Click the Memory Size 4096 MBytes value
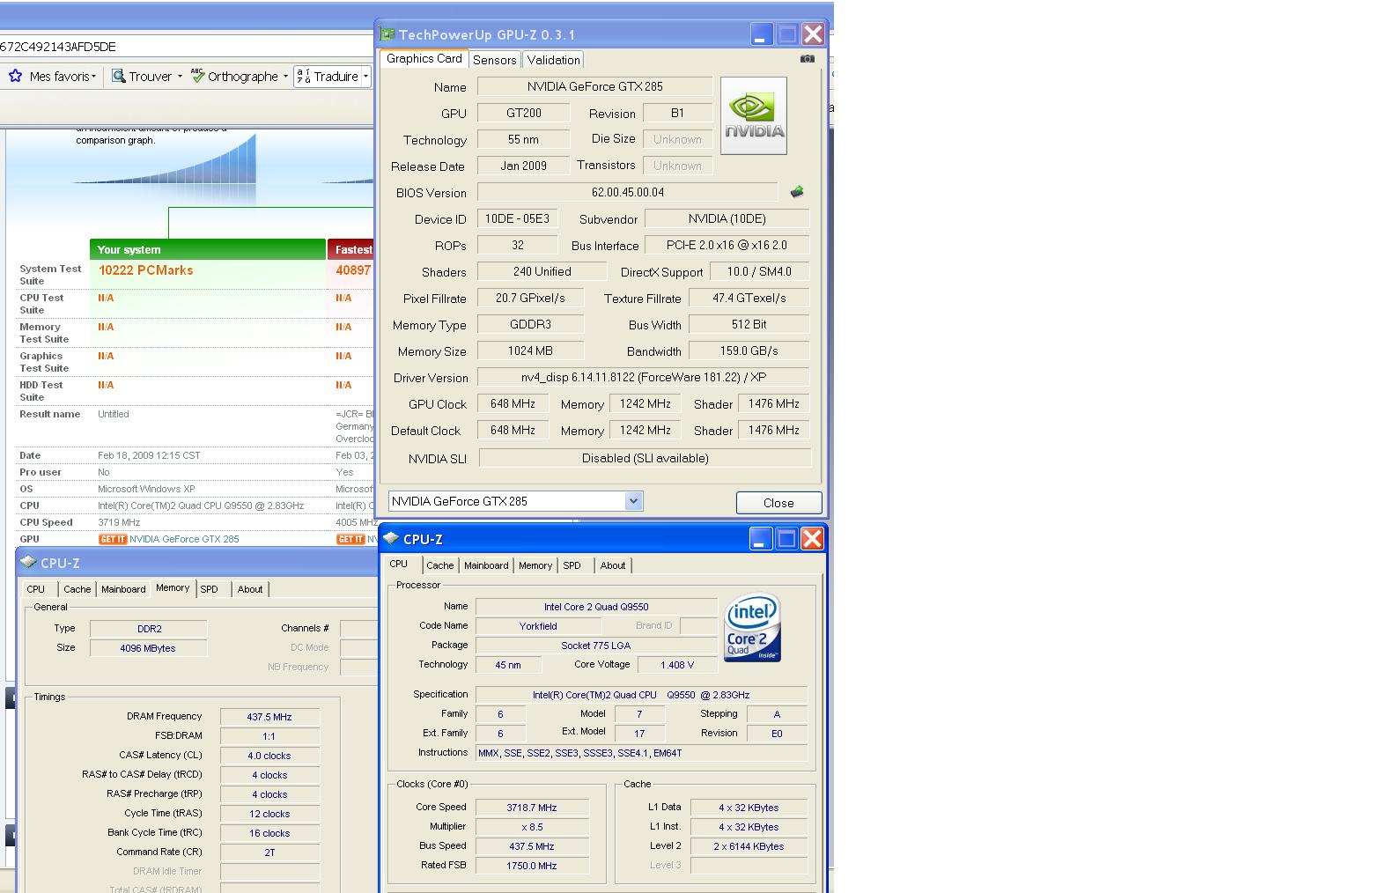This screenshot has width=1387, height=893. [x=148, y=648]
